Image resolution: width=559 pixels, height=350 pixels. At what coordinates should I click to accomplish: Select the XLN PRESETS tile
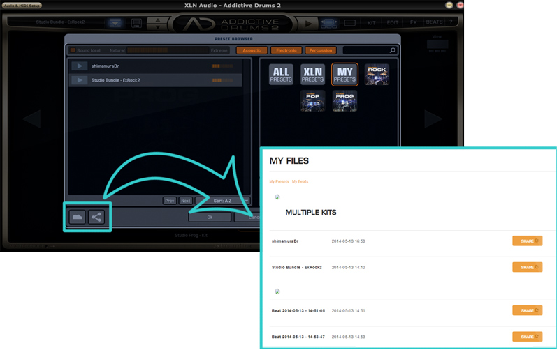[x=312, y=75]
